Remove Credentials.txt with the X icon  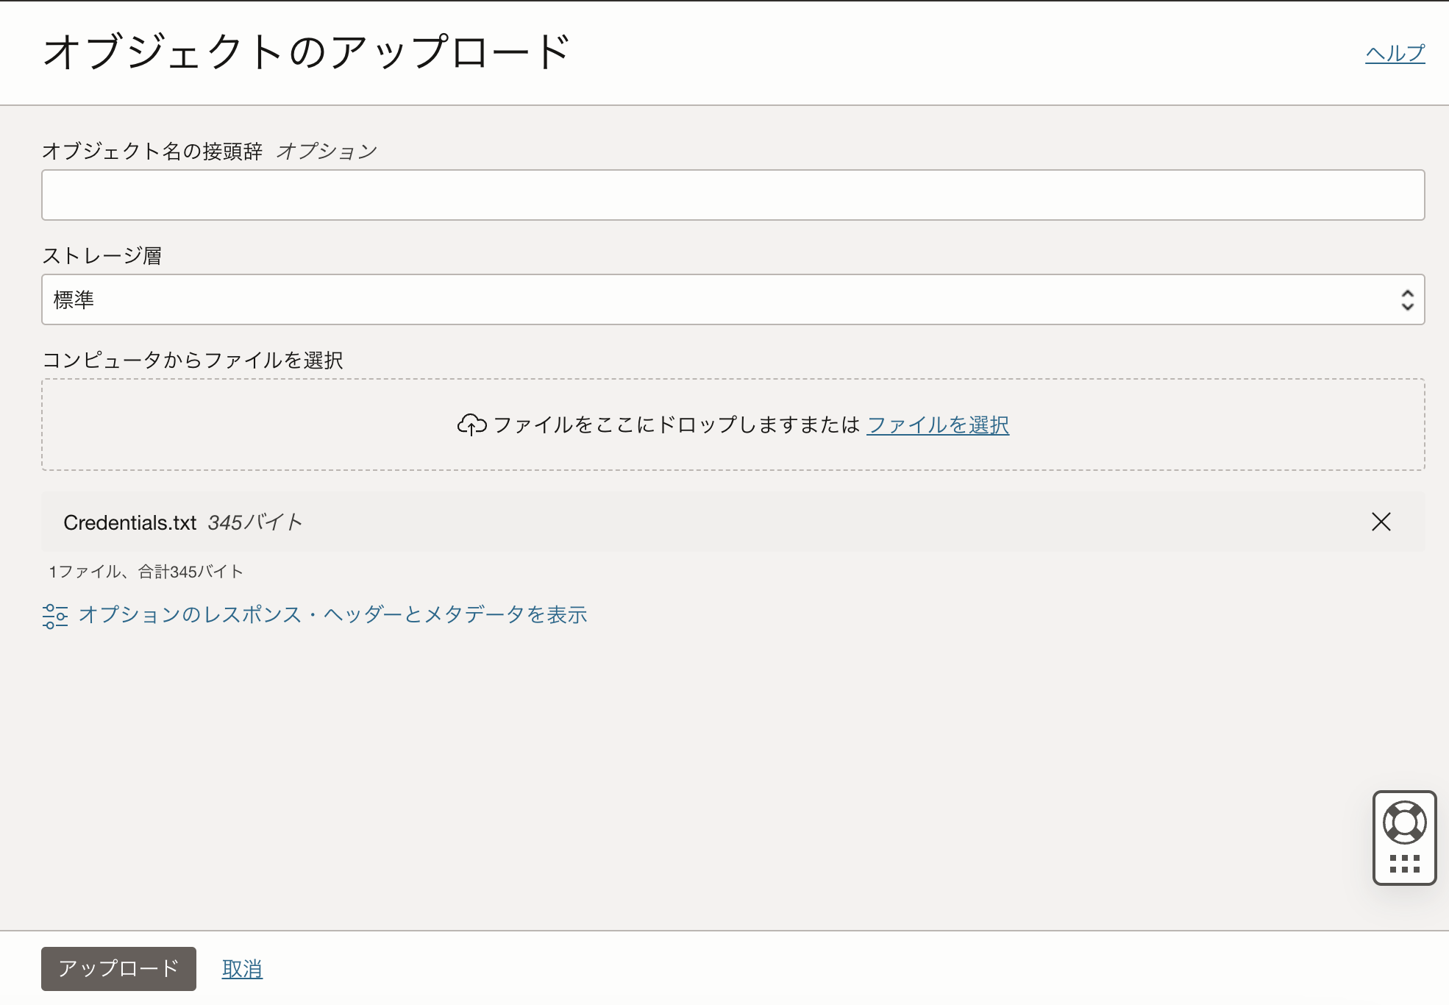tap(1381, 522)
